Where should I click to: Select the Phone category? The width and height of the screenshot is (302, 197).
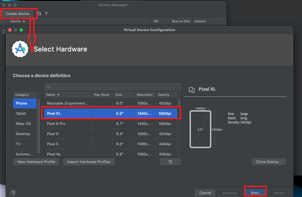tap(25, 104)
